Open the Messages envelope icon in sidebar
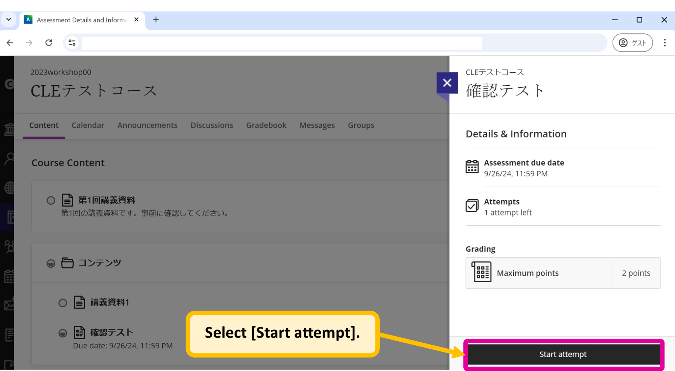 pos(9,305)
